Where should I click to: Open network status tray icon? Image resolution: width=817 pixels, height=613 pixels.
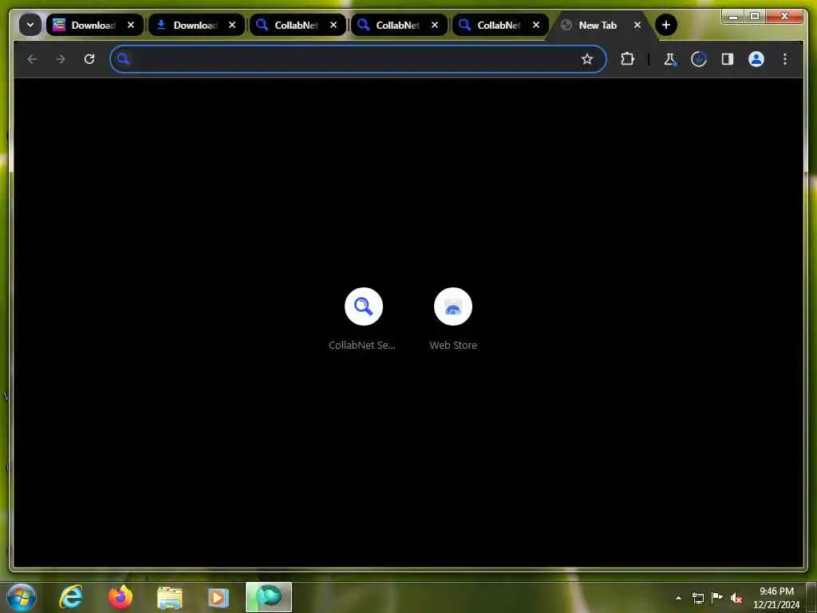pos(697,598)
